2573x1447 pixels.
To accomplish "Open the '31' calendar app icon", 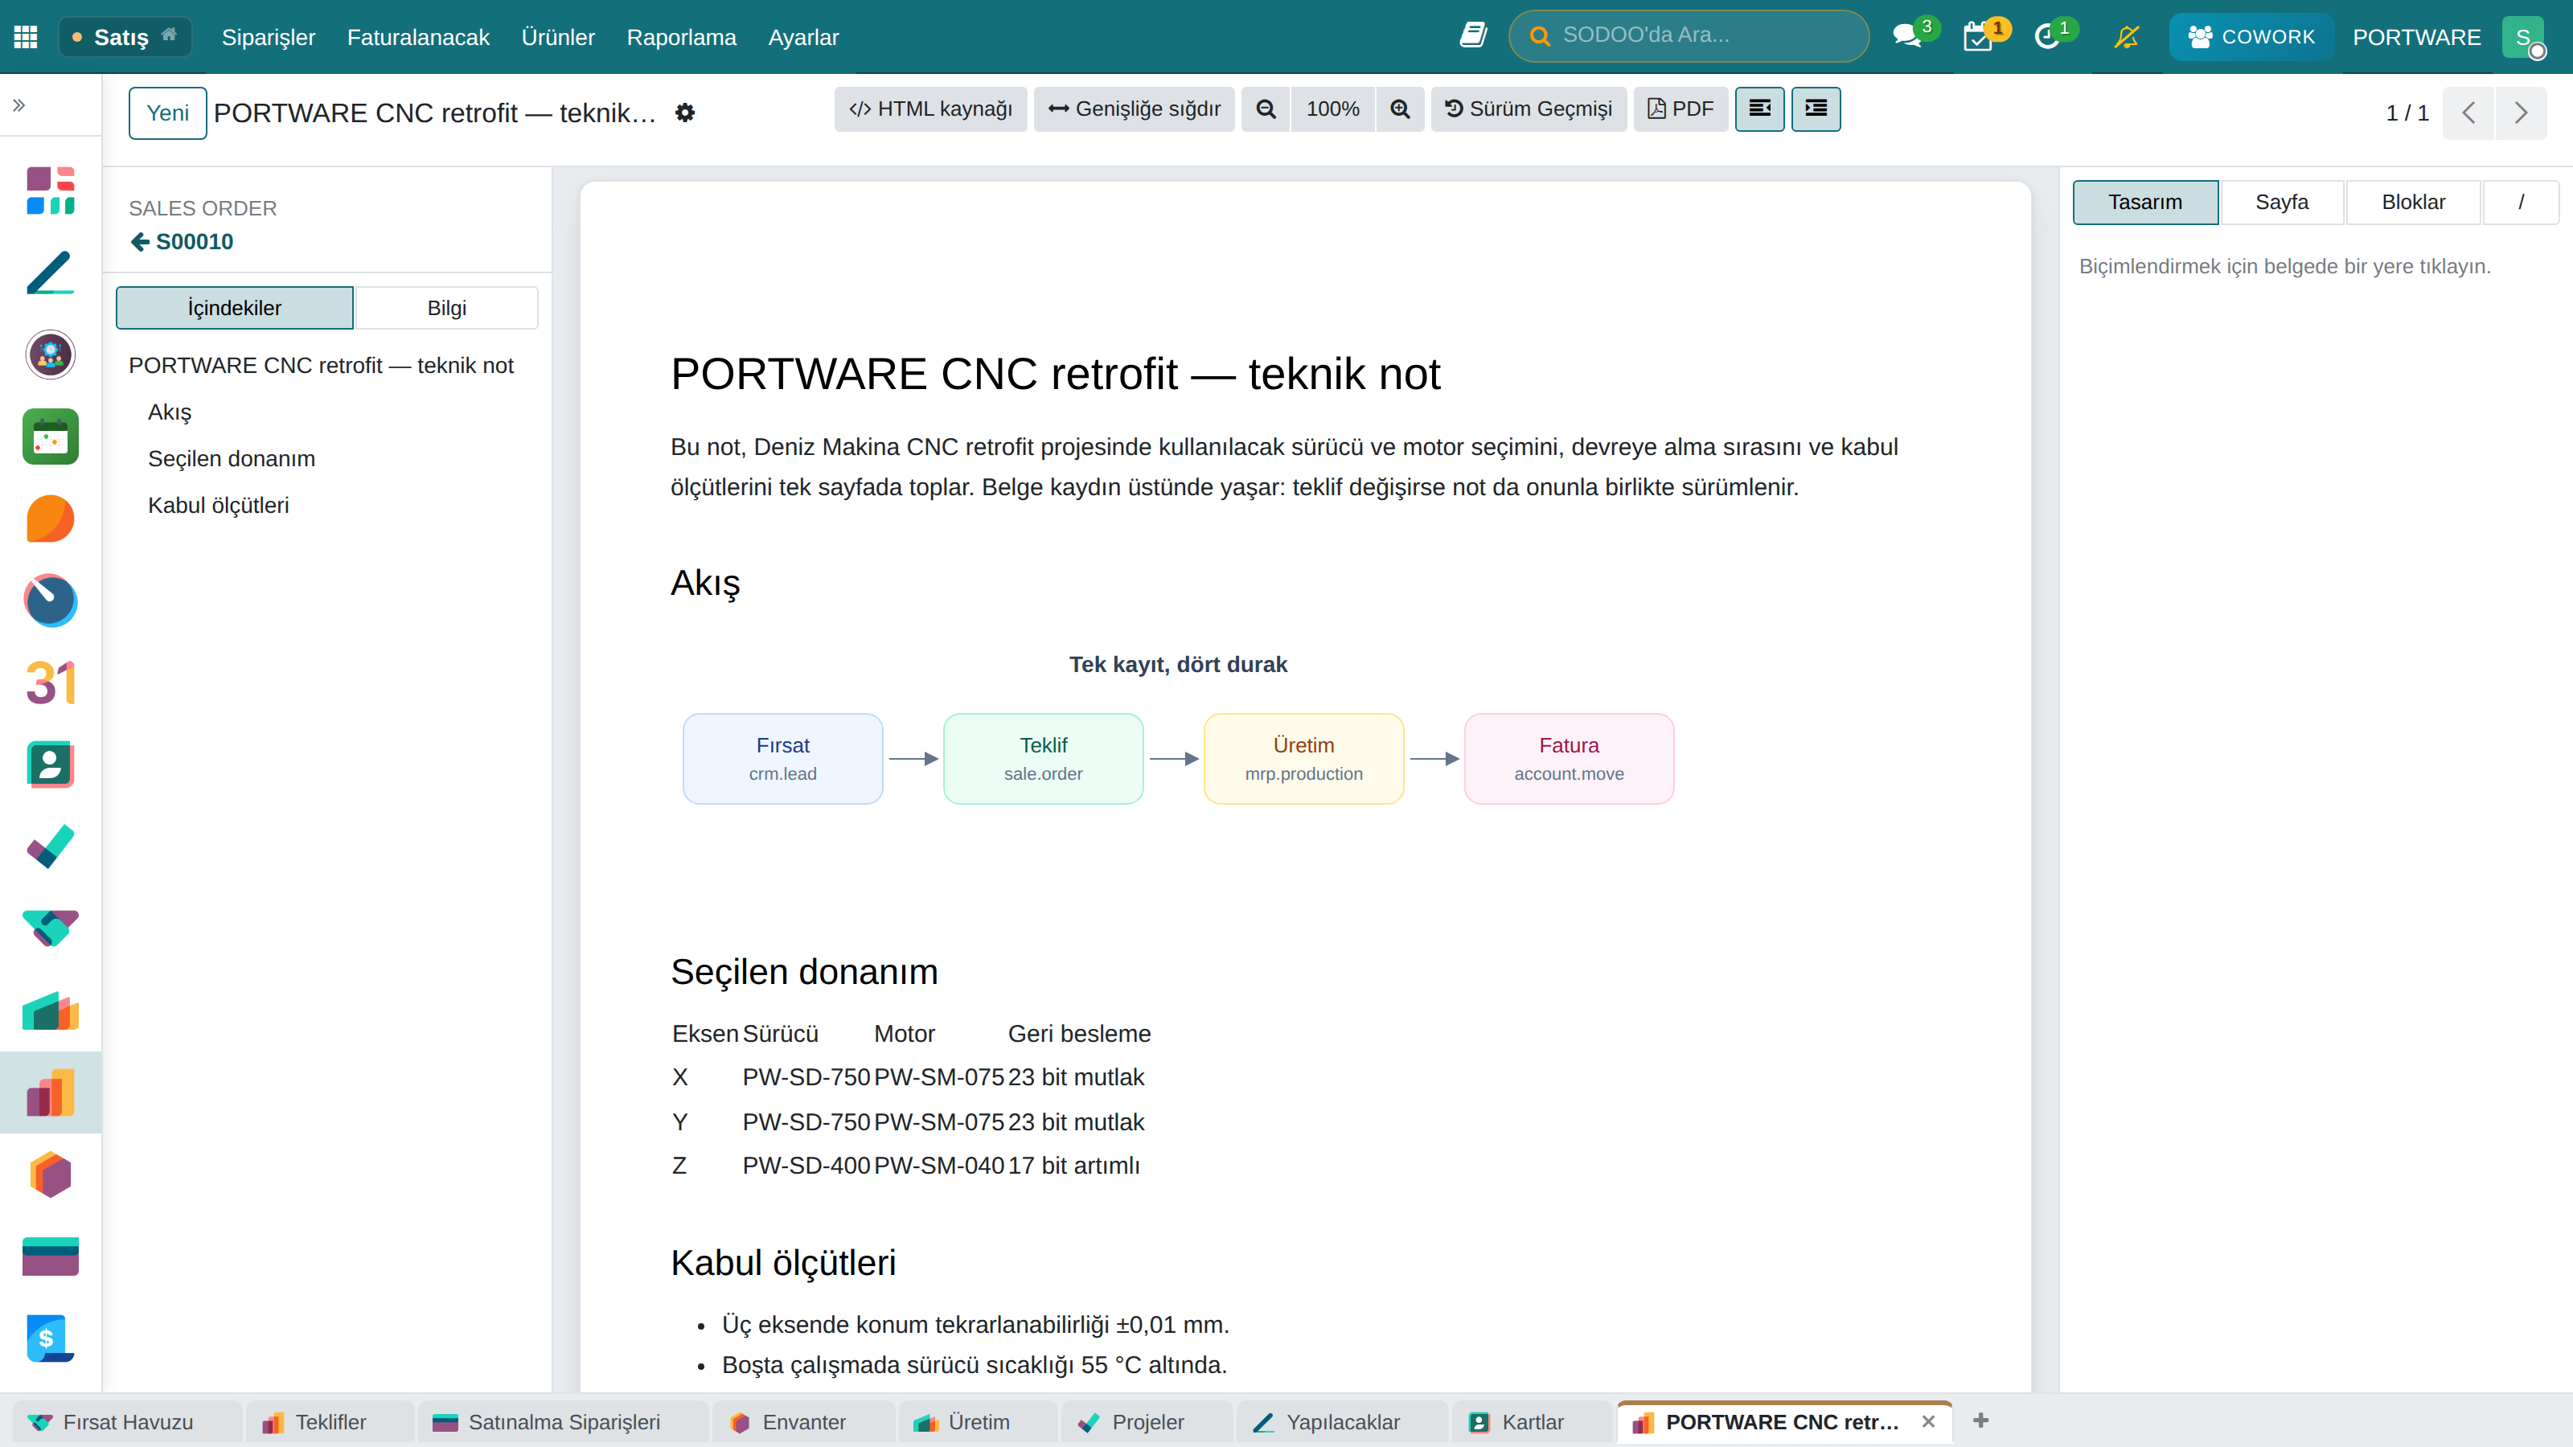I will coord(50,682).
